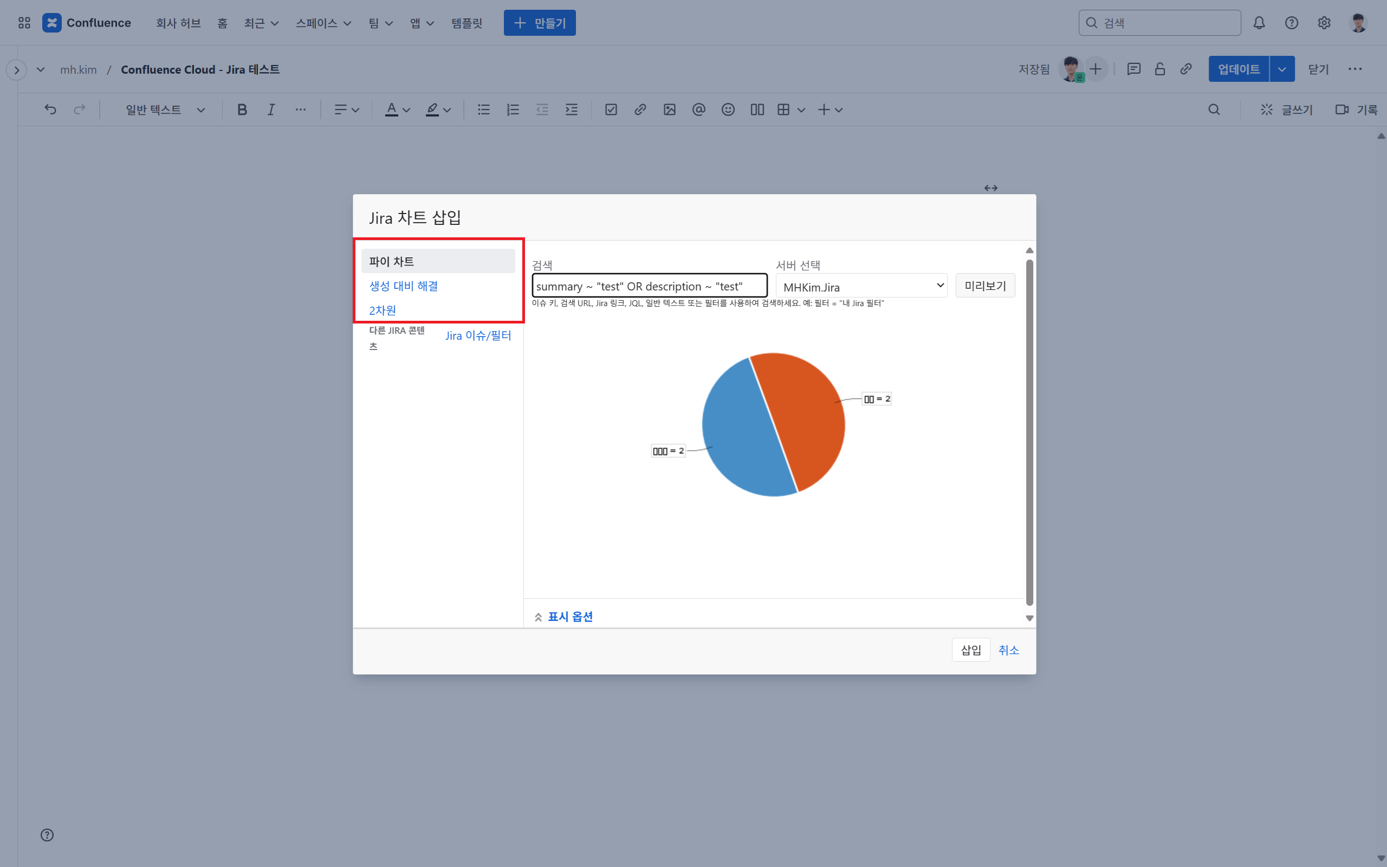Viewport: 1387px width, 867px height.
Task: Insert a link from the toolbar
Action: click(640, 109)
